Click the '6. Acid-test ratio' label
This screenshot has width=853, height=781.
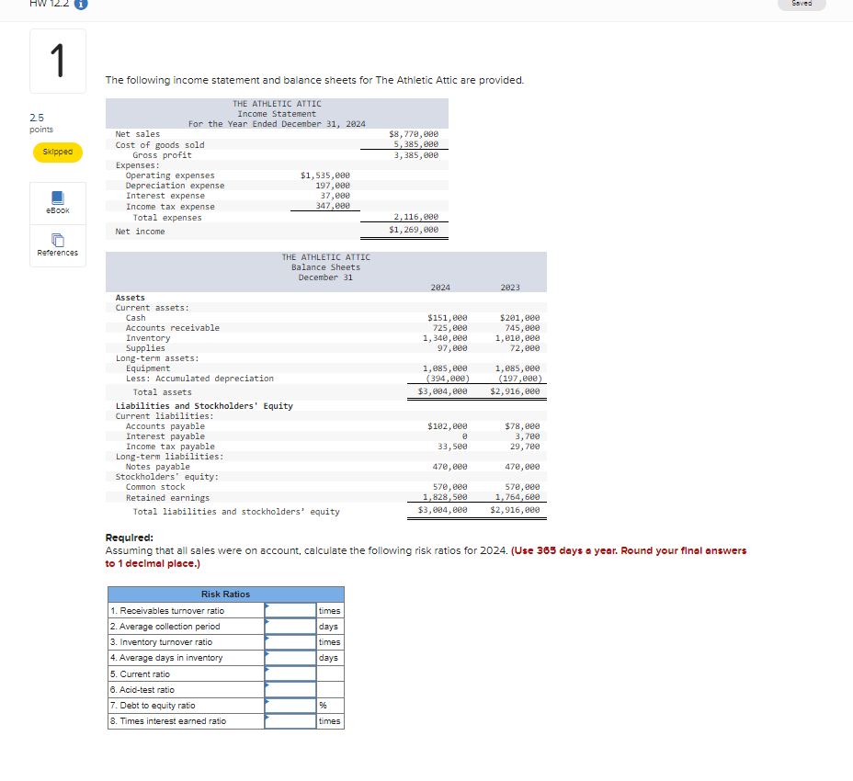coord(142,690)
